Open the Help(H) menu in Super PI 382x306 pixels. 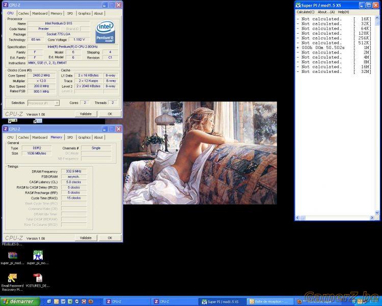(x=343, y=12)
